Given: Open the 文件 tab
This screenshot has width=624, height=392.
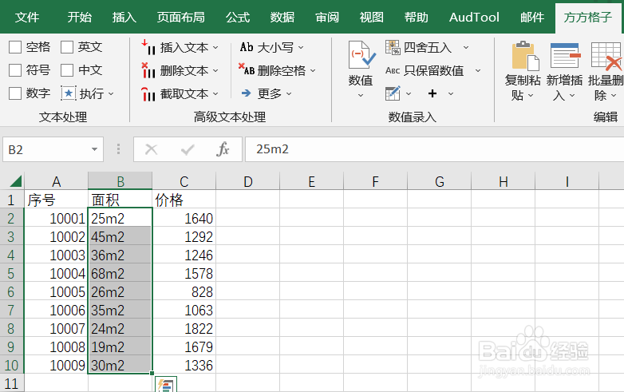Looking at the screenshot, I should click(27, 17).
